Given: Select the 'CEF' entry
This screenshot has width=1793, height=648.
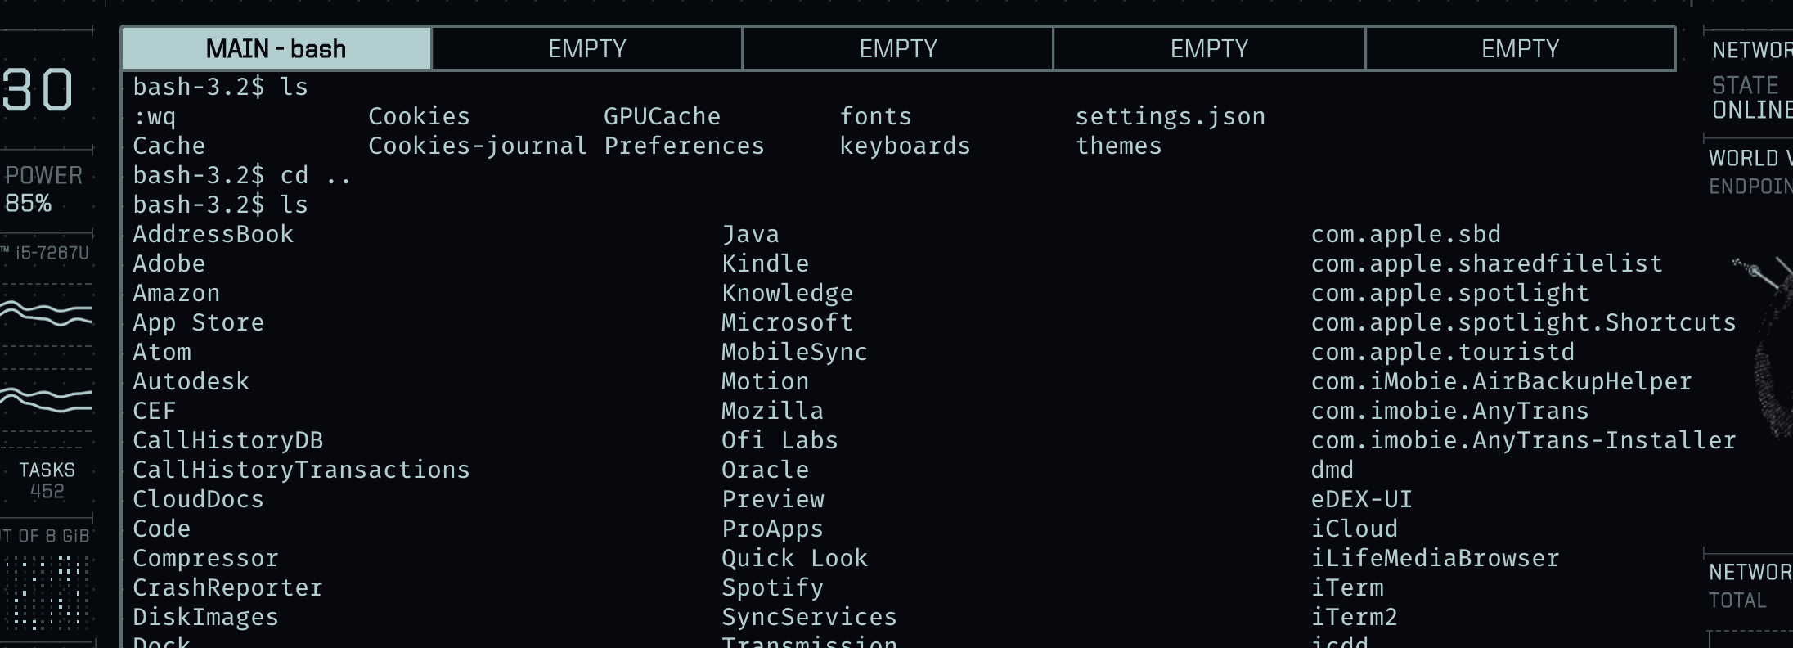Looking at the screenshot, I should [155, 411].
